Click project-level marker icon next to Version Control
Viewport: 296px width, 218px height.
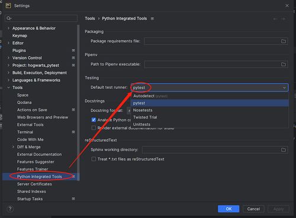[73, 58]
